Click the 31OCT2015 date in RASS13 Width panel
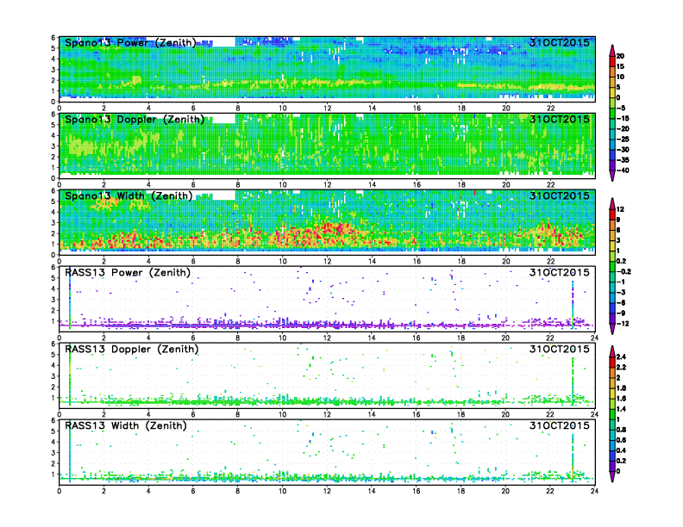The image size is (683, 527). tap(560, 425)
